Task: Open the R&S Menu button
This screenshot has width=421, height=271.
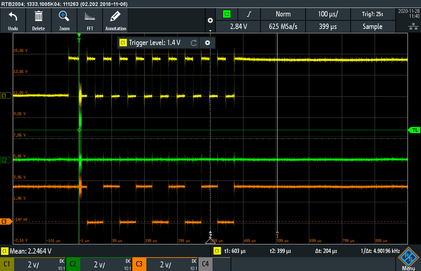Action: coord(408,259)
